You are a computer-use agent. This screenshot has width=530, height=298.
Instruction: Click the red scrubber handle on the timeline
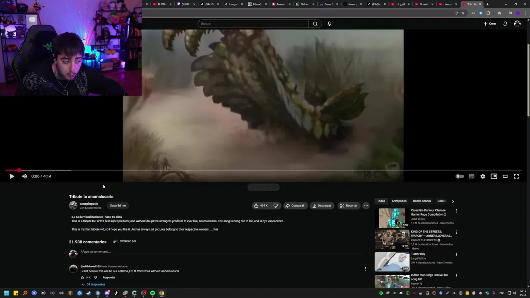click(x=19, y=170)
